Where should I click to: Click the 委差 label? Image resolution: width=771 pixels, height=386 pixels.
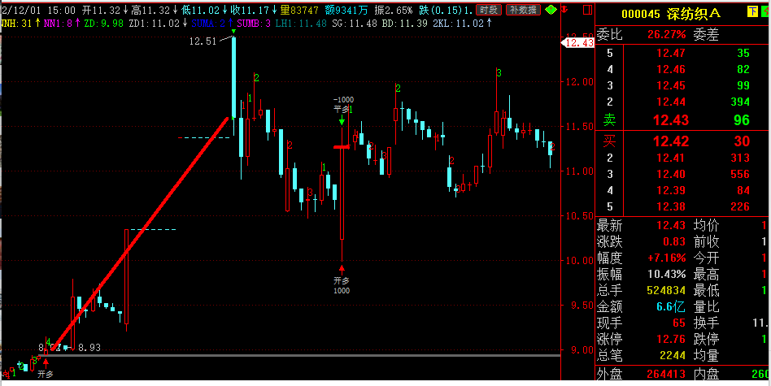706,34
